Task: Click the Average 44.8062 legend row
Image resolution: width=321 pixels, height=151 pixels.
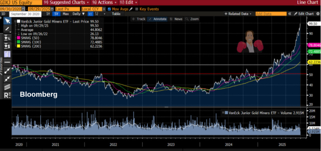Action: (60, 30)
